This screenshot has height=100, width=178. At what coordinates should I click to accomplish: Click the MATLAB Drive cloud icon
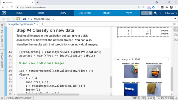[25, 19]
